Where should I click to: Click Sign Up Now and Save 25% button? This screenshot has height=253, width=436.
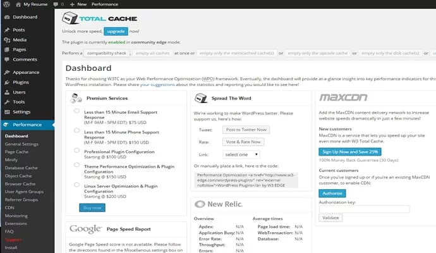[x=350, y=152]
